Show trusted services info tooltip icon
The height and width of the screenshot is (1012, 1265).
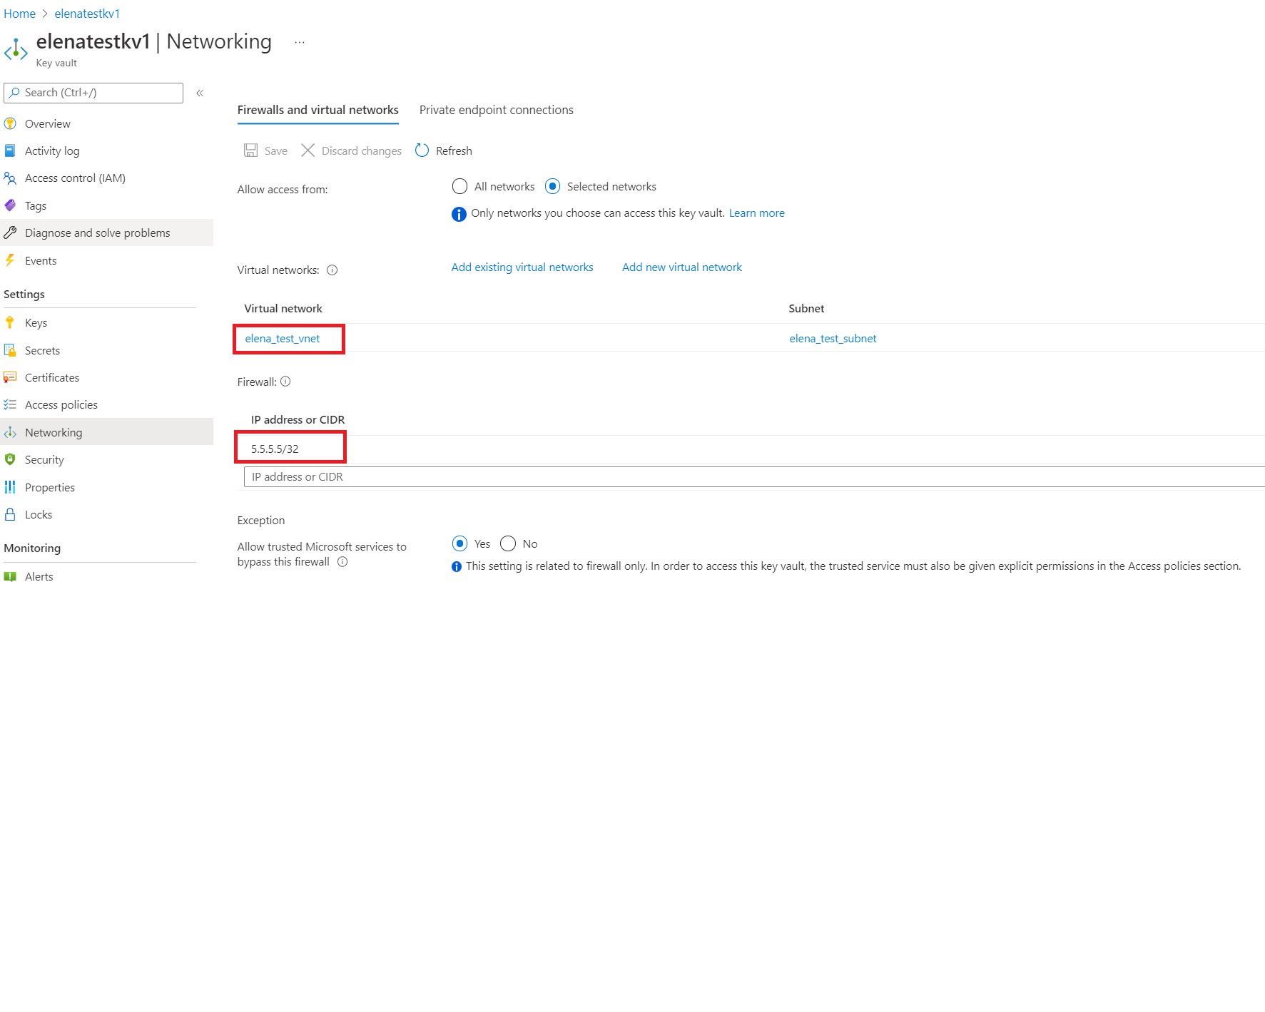(342, 562)
